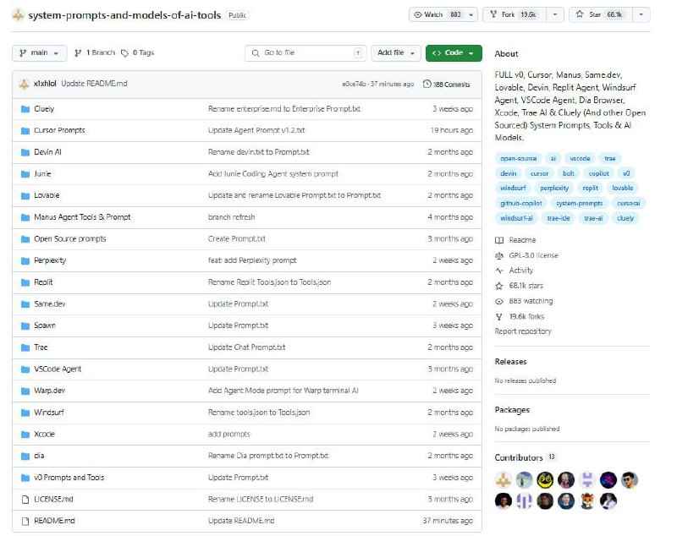Screen dimensions: 677x536
Task: Open commit 'Add Junie Coding Agent system prompt'
Action: (272, 174)
